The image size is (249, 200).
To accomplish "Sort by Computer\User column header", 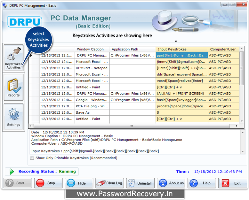I will tap(223, 49).
